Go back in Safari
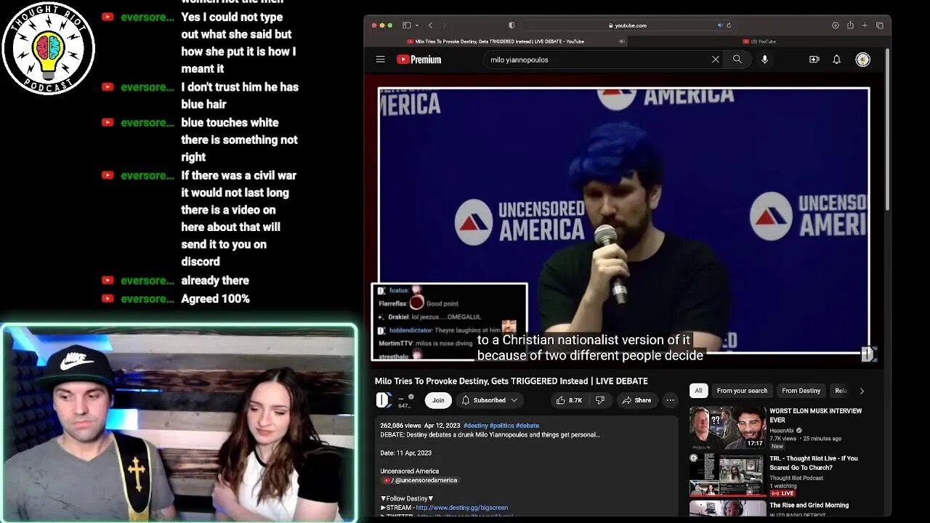 pos(430,25)
